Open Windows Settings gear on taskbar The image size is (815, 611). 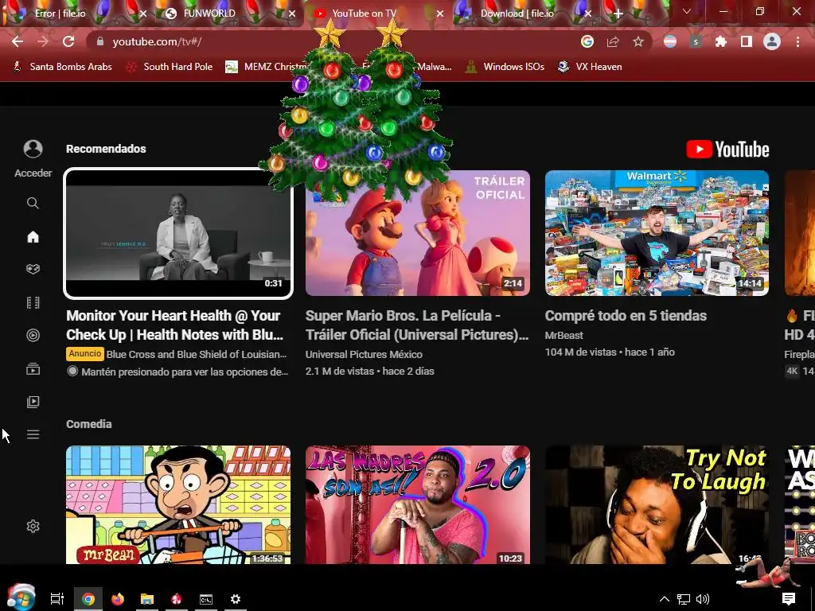236,599
